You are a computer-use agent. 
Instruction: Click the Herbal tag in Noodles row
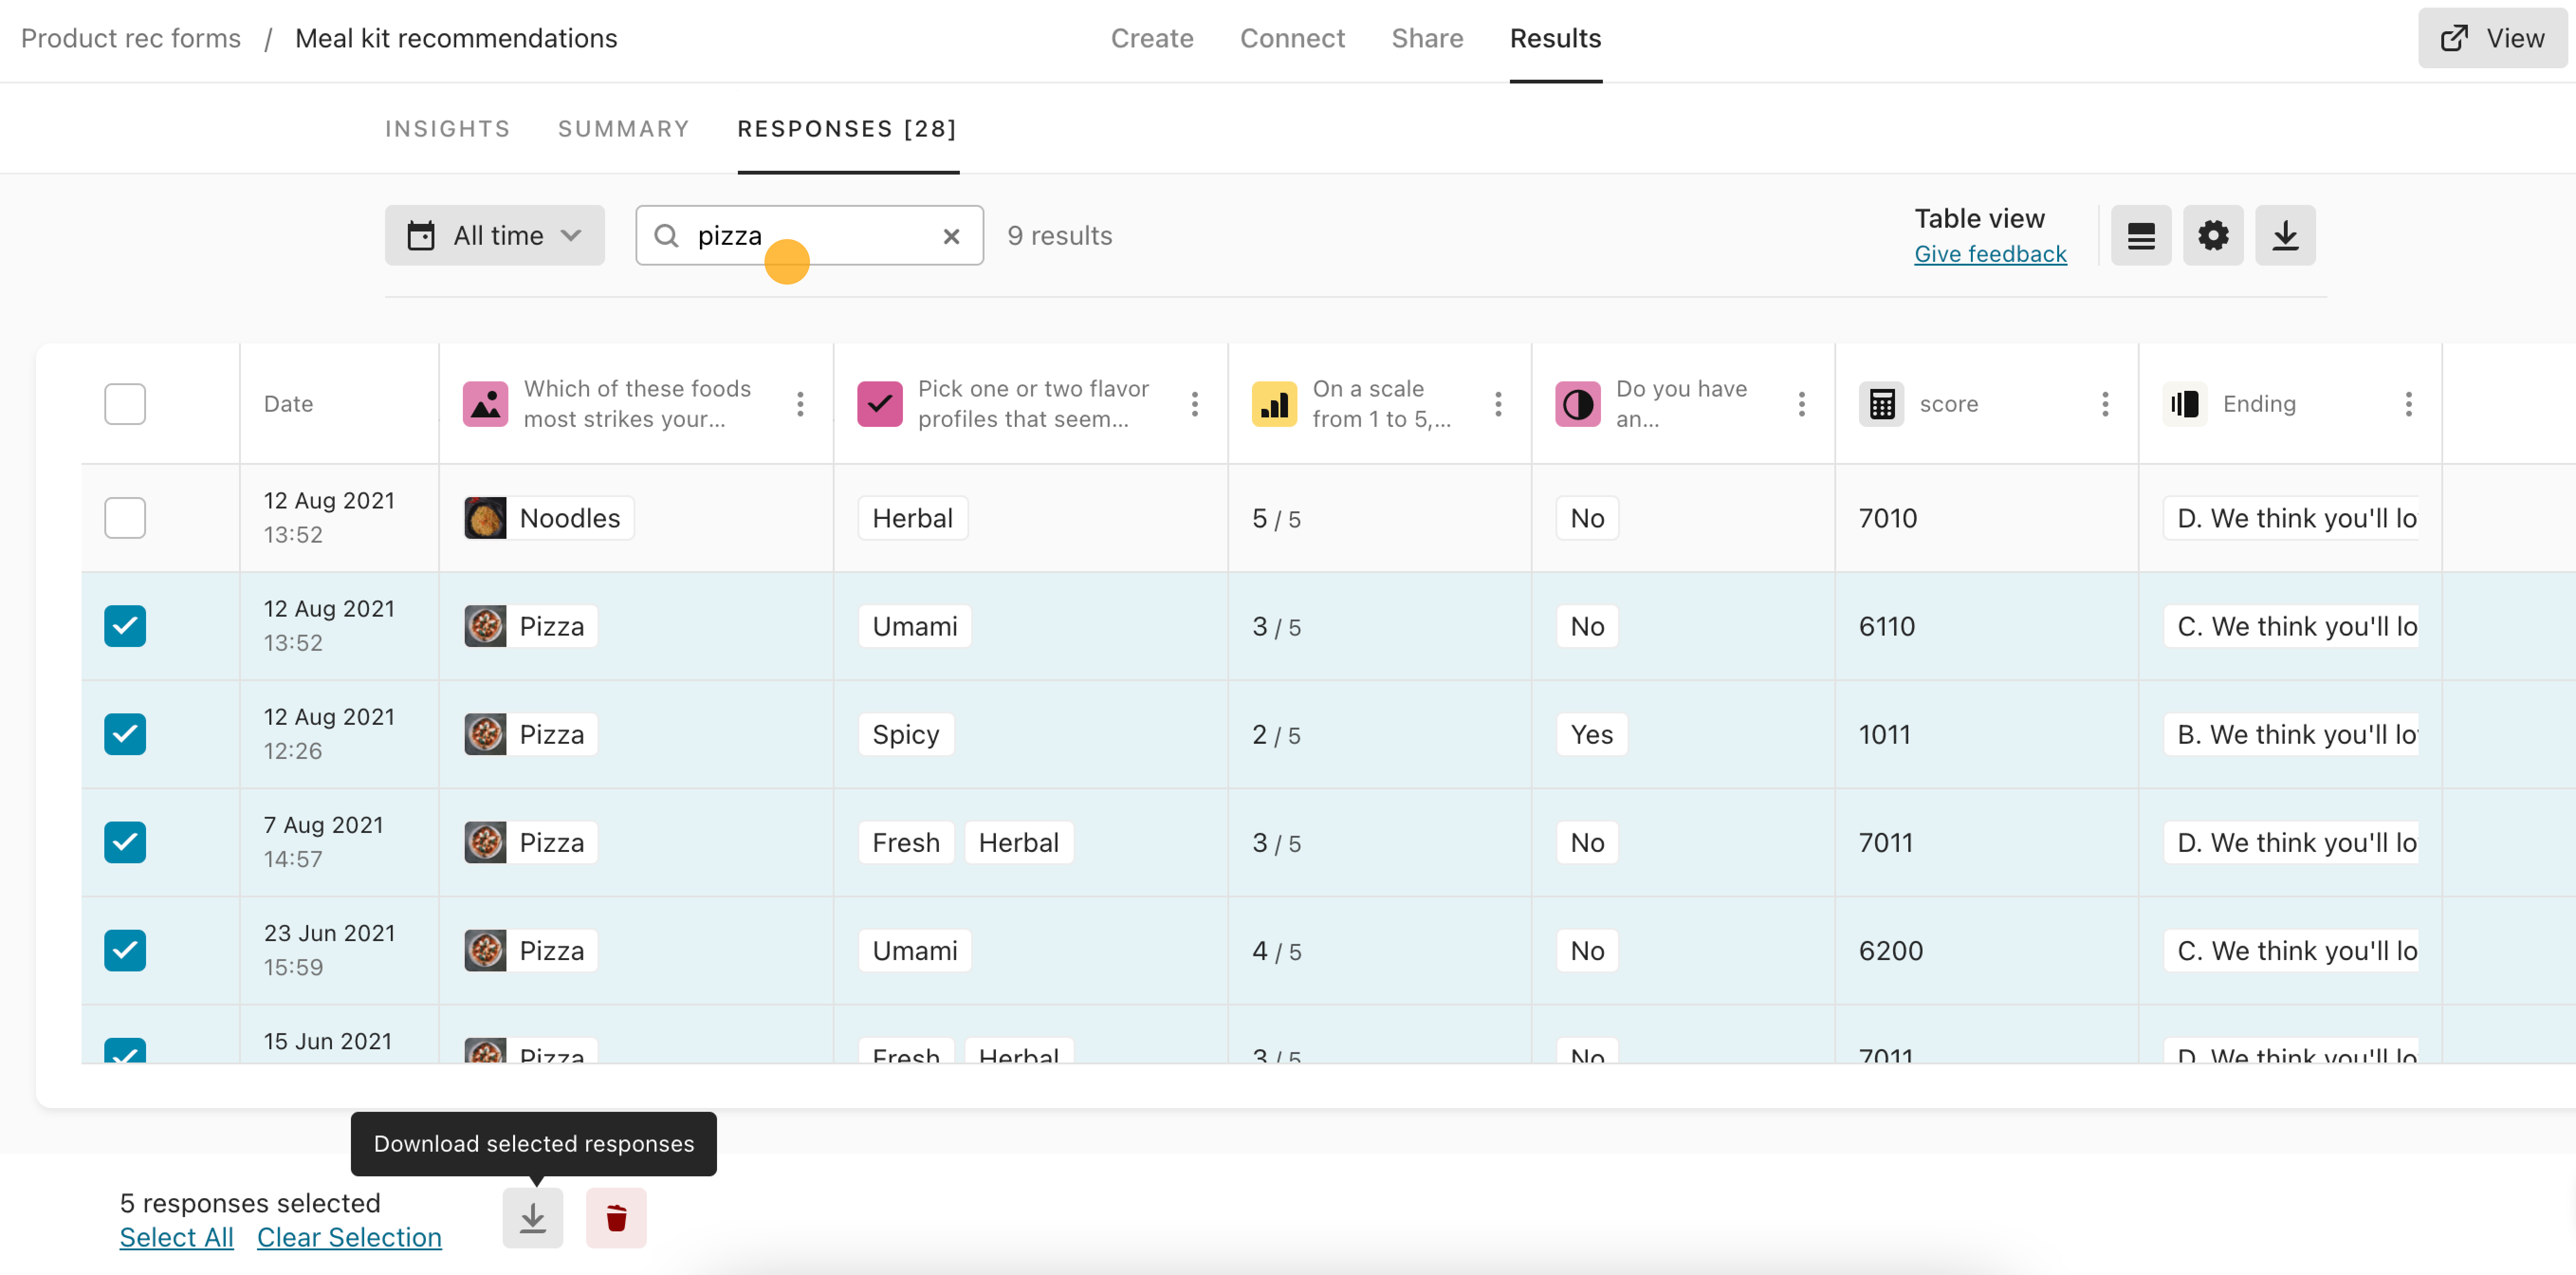912,518
